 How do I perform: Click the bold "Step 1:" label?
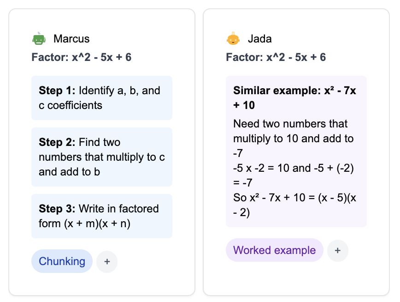click(x=57, y=91)
